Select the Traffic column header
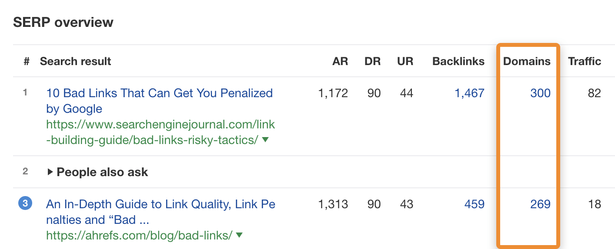Image resolution: width=615 pixels, height=249 pixels. coord(584,61)
